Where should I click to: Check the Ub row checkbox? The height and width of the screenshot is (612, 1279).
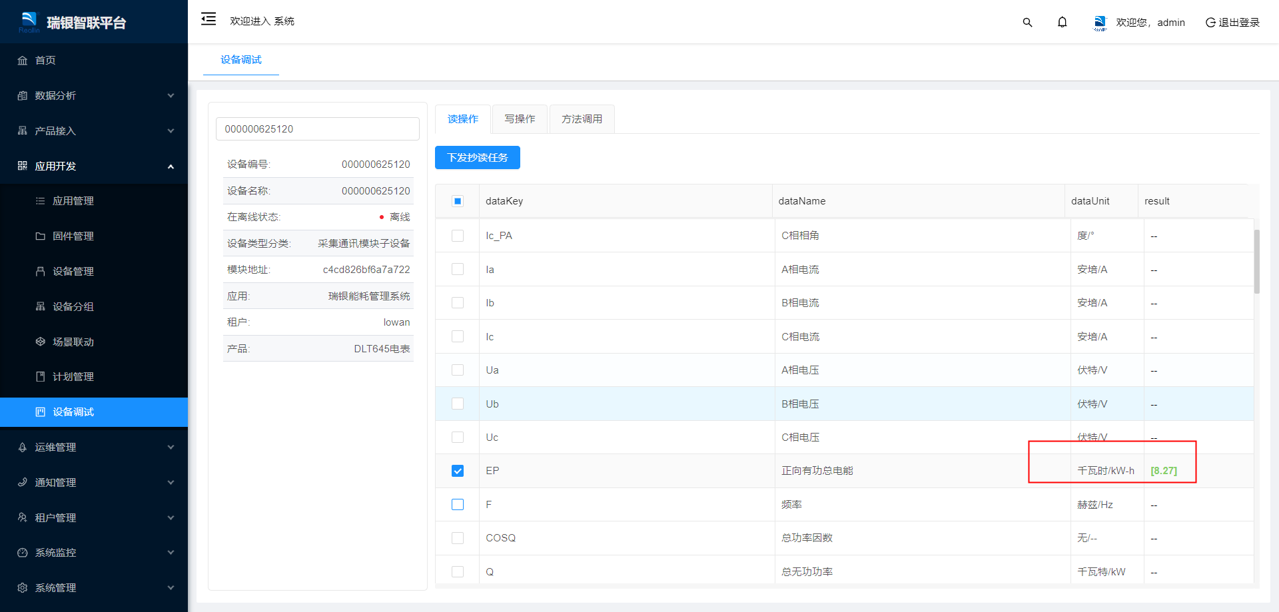(x=458, y=404)
